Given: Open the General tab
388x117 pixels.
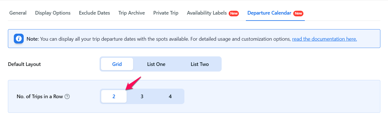Looking at the screenshot, I should (18, 13).
